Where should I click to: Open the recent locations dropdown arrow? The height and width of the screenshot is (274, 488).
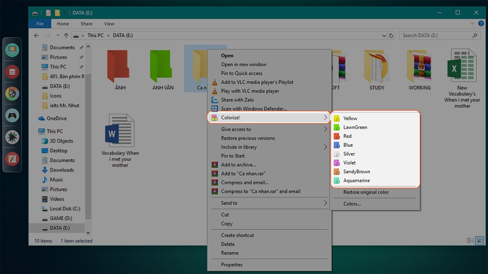tap(58, 36)
